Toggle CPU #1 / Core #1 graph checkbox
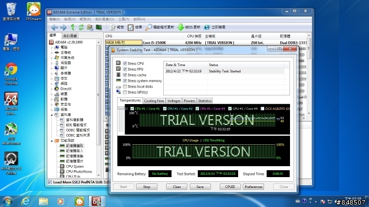 132,109
